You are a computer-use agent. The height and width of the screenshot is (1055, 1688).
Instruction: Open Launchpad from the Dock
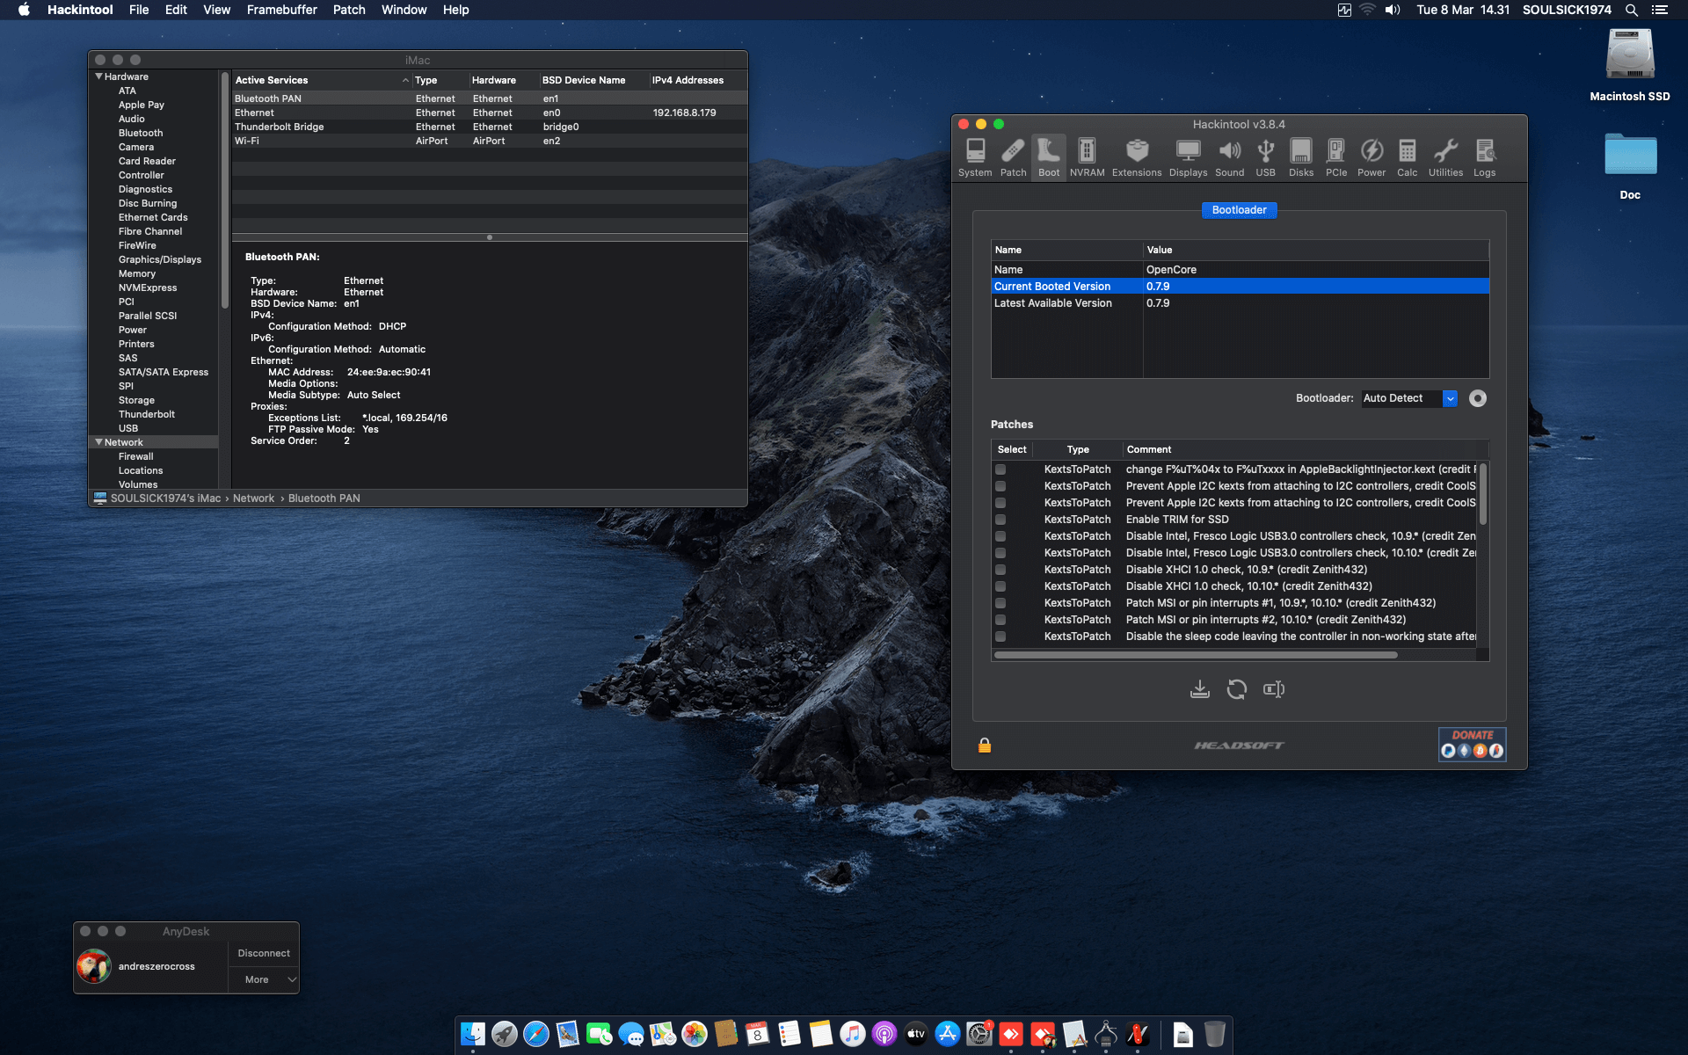(505, 1034)
